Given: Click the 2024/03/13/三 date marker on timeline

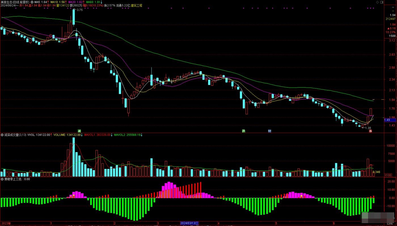Looking at the screenshot, I should point(190,223).
